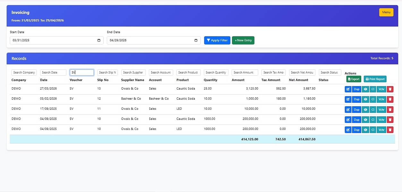Edit the 1000.00 quantity LED record

point(348,130)
